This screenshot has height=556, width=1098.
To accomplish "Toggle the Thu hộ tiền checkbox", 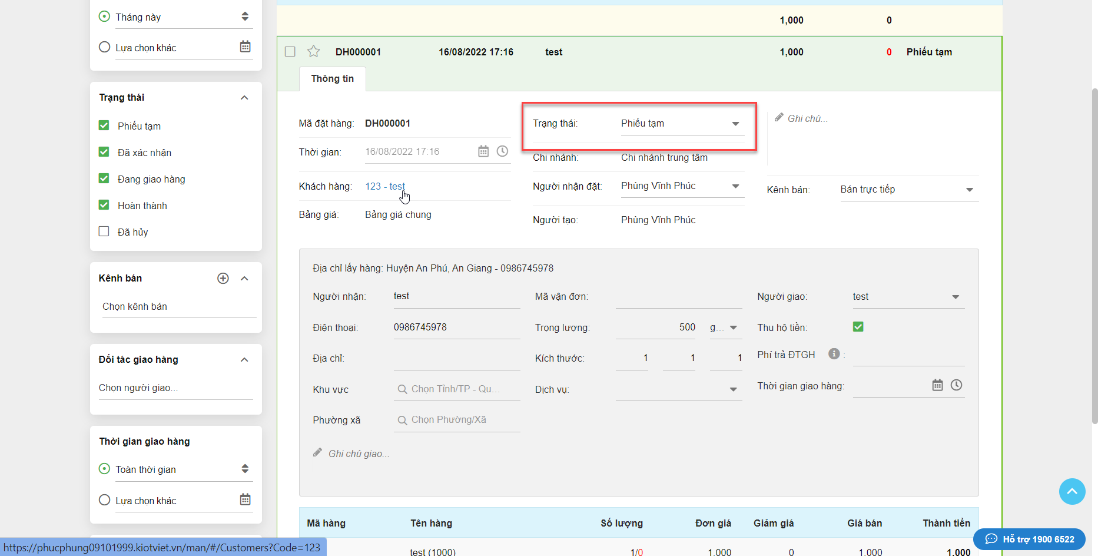I will (x=858, y=327).
